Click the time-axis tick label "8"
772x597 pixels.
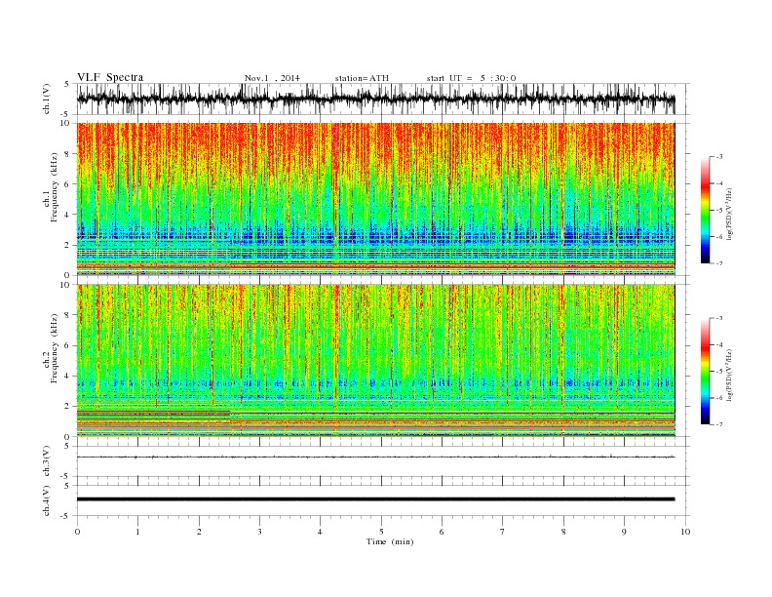click(563, 532)
